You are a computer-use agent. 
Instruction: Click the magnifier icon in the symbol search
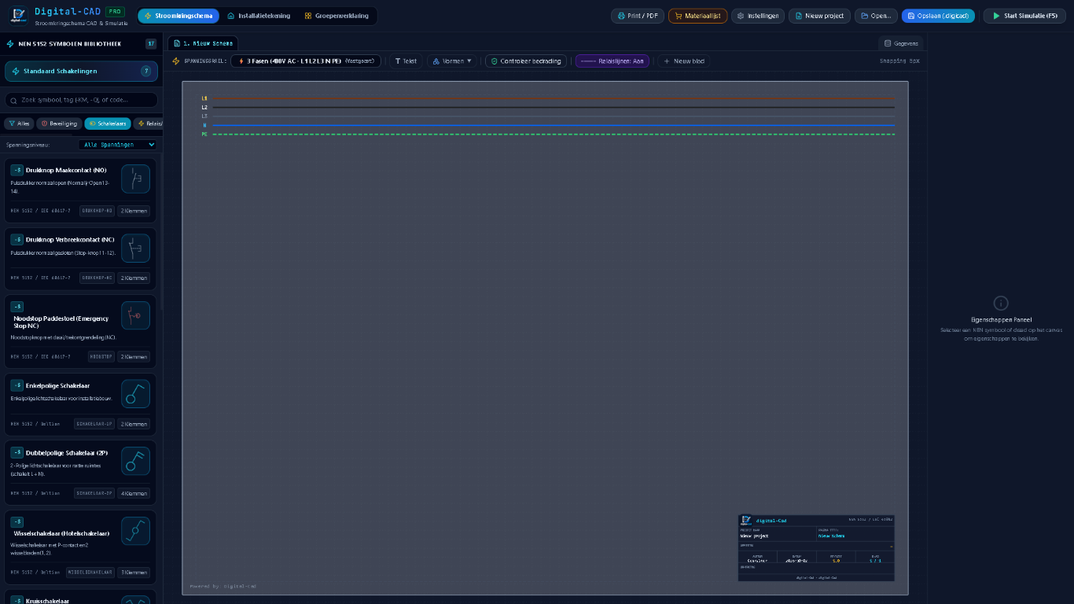pos(14,101)
